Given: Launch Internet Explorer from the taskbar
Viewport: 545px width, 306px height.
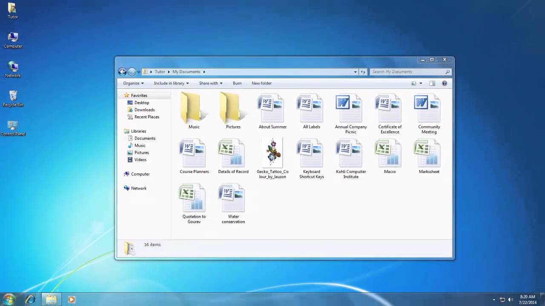Looking at the screenshot, I should point(30,300).
